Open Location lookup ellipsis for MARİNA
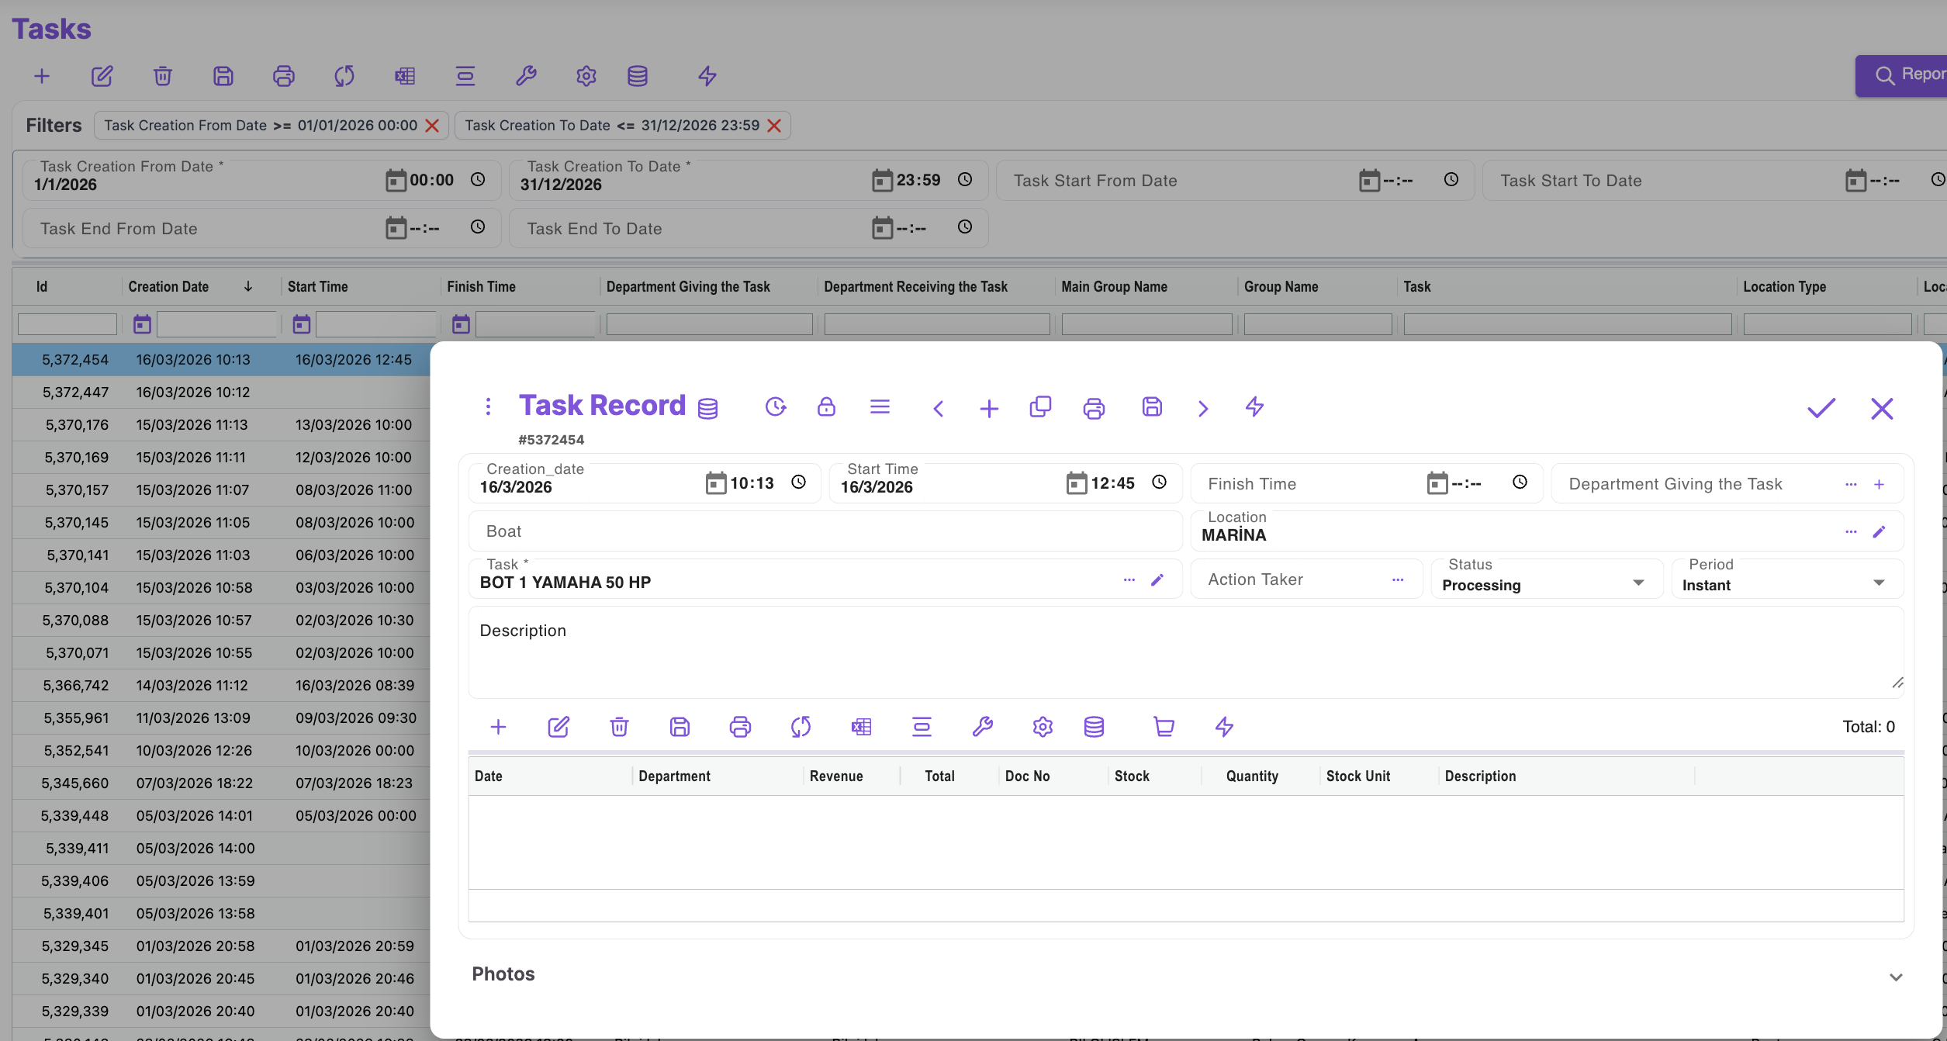Image resolution: width=1947 pixels, height=1041 pixels. coord(1851,532)
